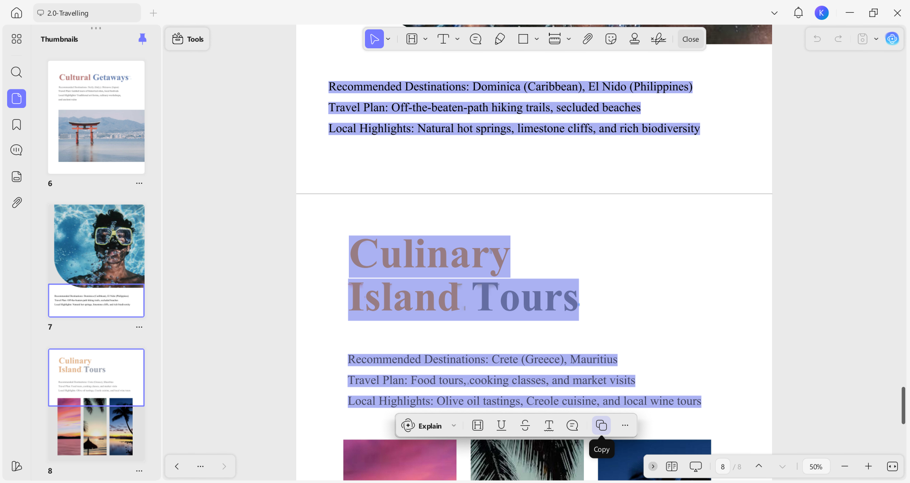
Task: Select page 7 thumbnail with diver photo
Action: tap(96, 260)
